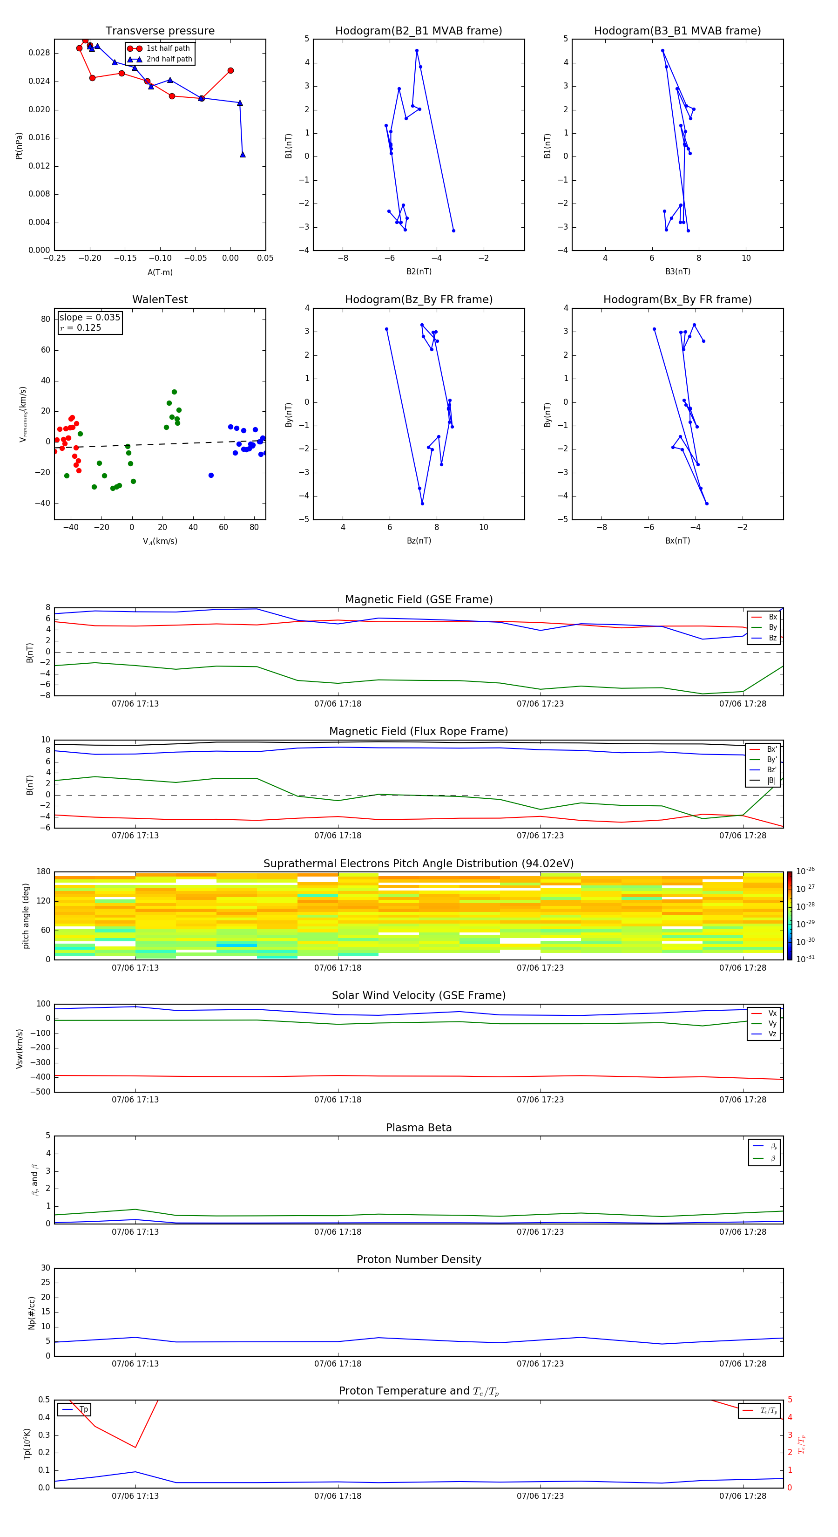Select 'Vz' in solar wind velocity legend
Viewport: 838px width, 1537px height.
pyautogui.click(x=764, y=1034)
